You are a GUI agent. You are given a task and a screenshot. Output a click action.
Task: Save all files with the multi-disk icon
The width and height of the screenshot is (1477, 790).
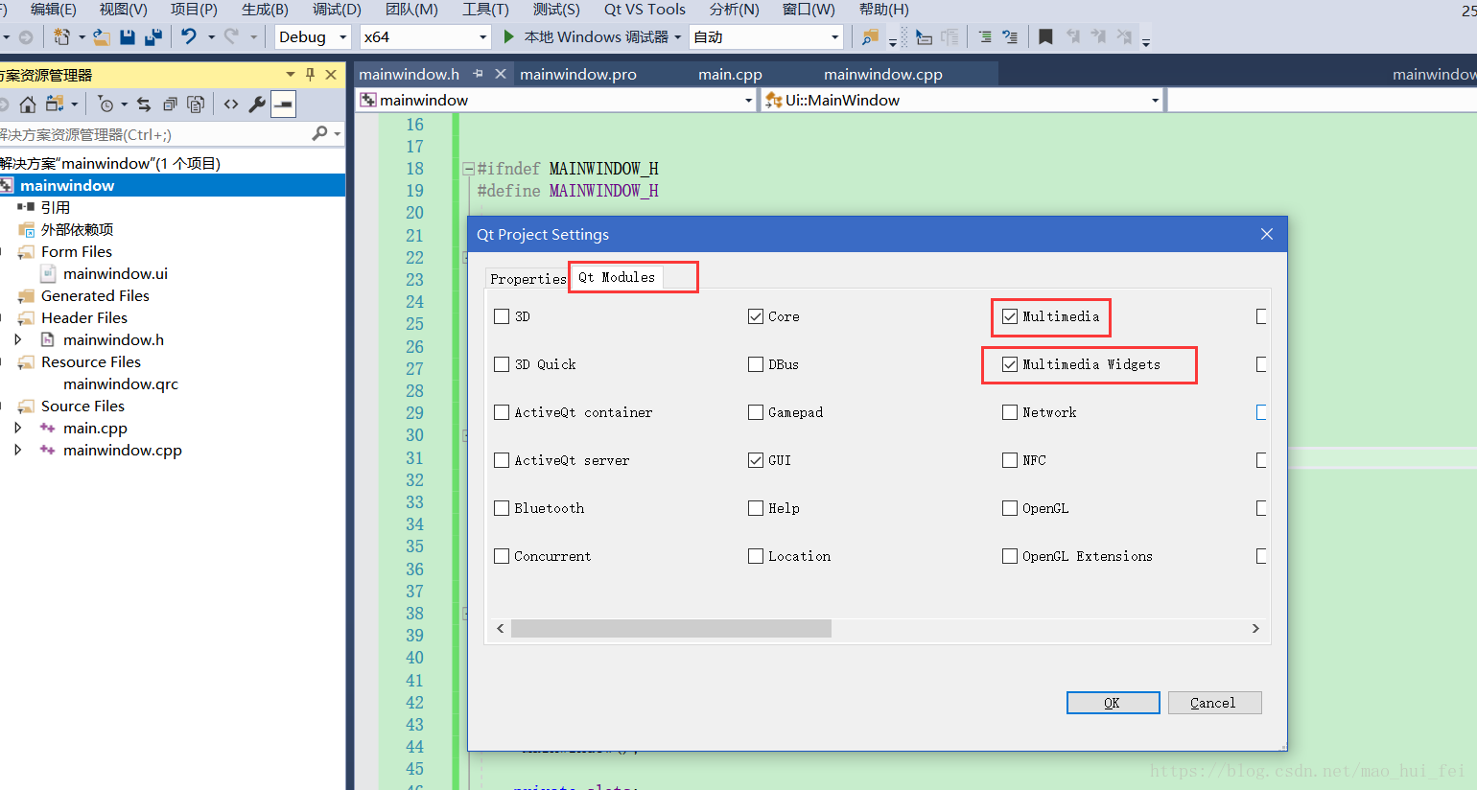coord(152,36)
